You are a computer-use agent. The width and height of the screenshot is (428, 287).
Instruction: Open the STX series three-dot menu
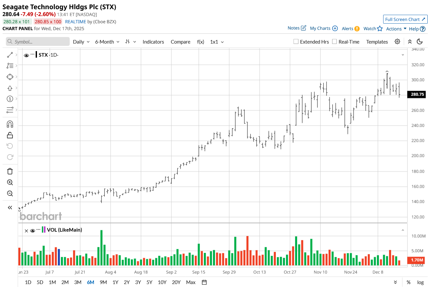point(32,54)
